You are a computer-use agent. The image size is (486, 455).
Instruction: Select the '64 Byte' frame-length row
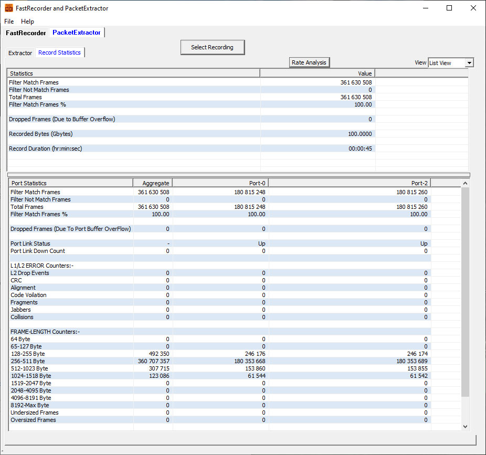pyautogui.click(x=220, y=339)
